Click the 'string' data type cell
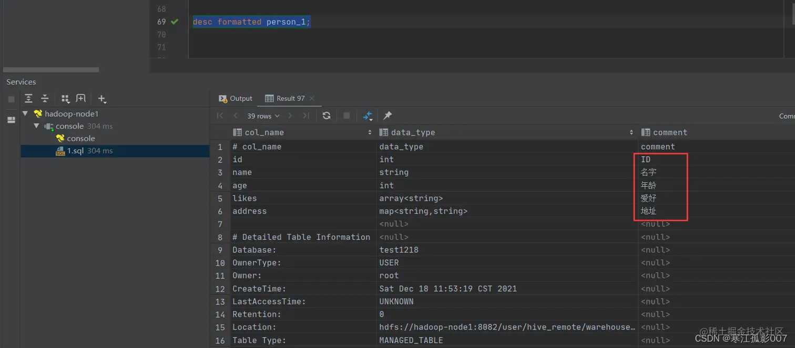 pos(507,172)
